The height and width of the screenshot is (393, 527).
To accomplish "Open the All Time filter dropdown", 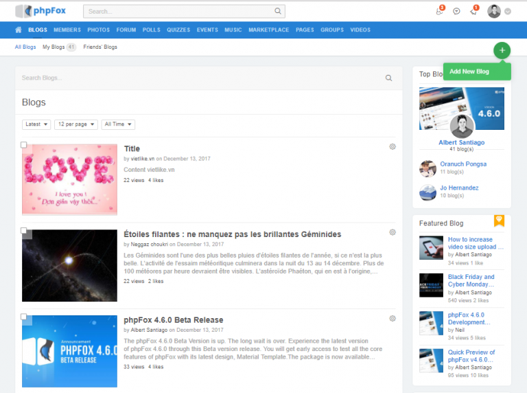I will 118,124.
